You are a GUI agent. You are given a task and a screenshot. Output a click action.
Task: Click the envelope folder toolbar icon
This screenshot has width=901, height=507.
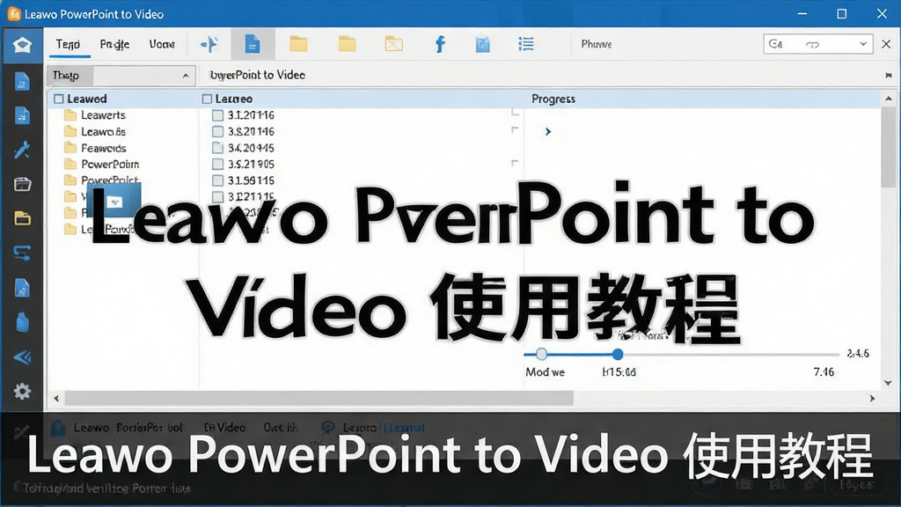click(393, 44)
